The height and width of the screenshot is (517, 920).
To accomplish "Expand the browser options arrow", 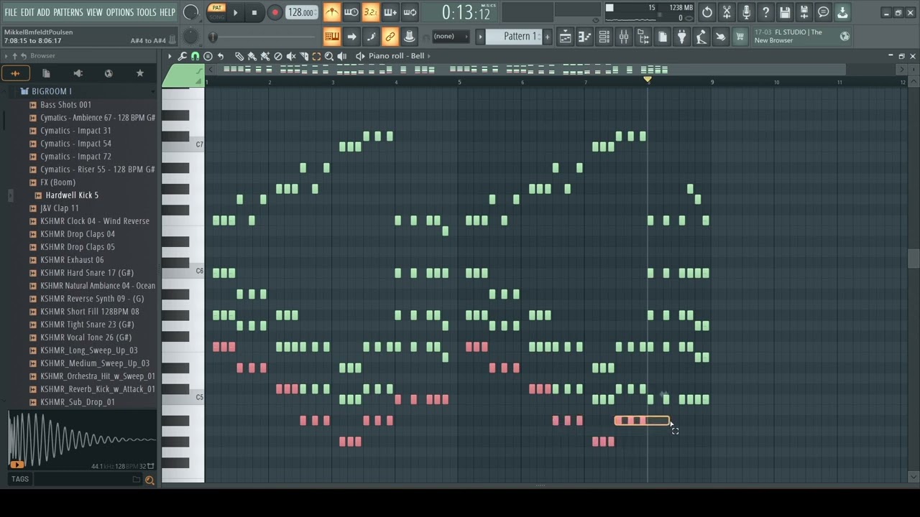I will click(x=6, y=56).
